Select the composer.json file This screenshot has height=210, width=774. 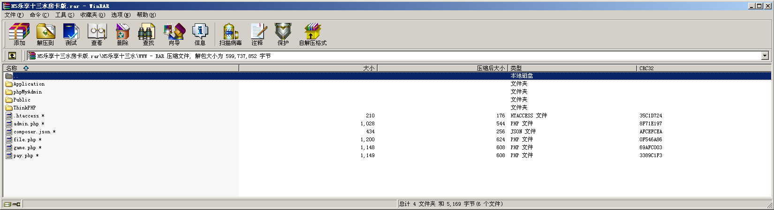[31, 132]
